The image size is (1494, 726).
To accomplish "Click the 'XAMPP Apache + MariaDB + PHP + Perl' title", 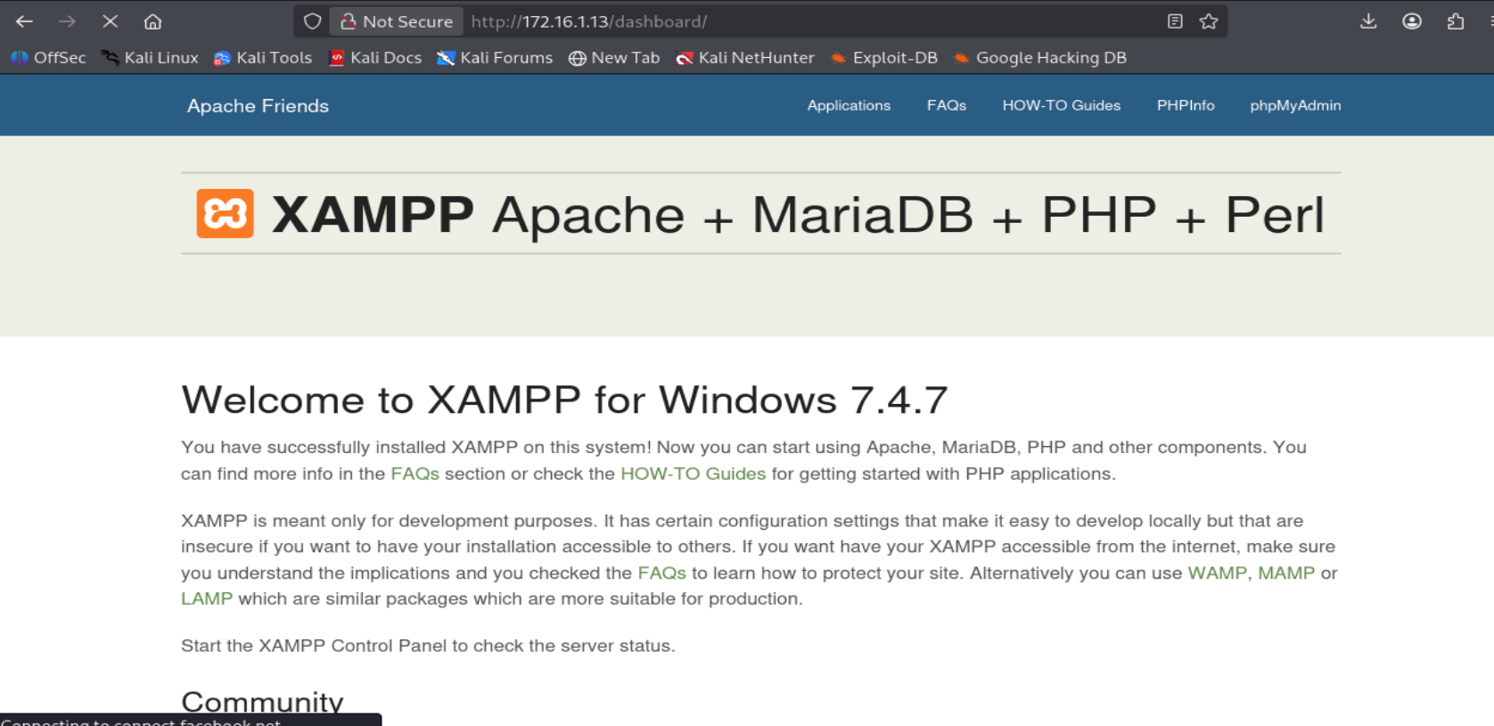I will pyautogui.click(x=798, y=215).
